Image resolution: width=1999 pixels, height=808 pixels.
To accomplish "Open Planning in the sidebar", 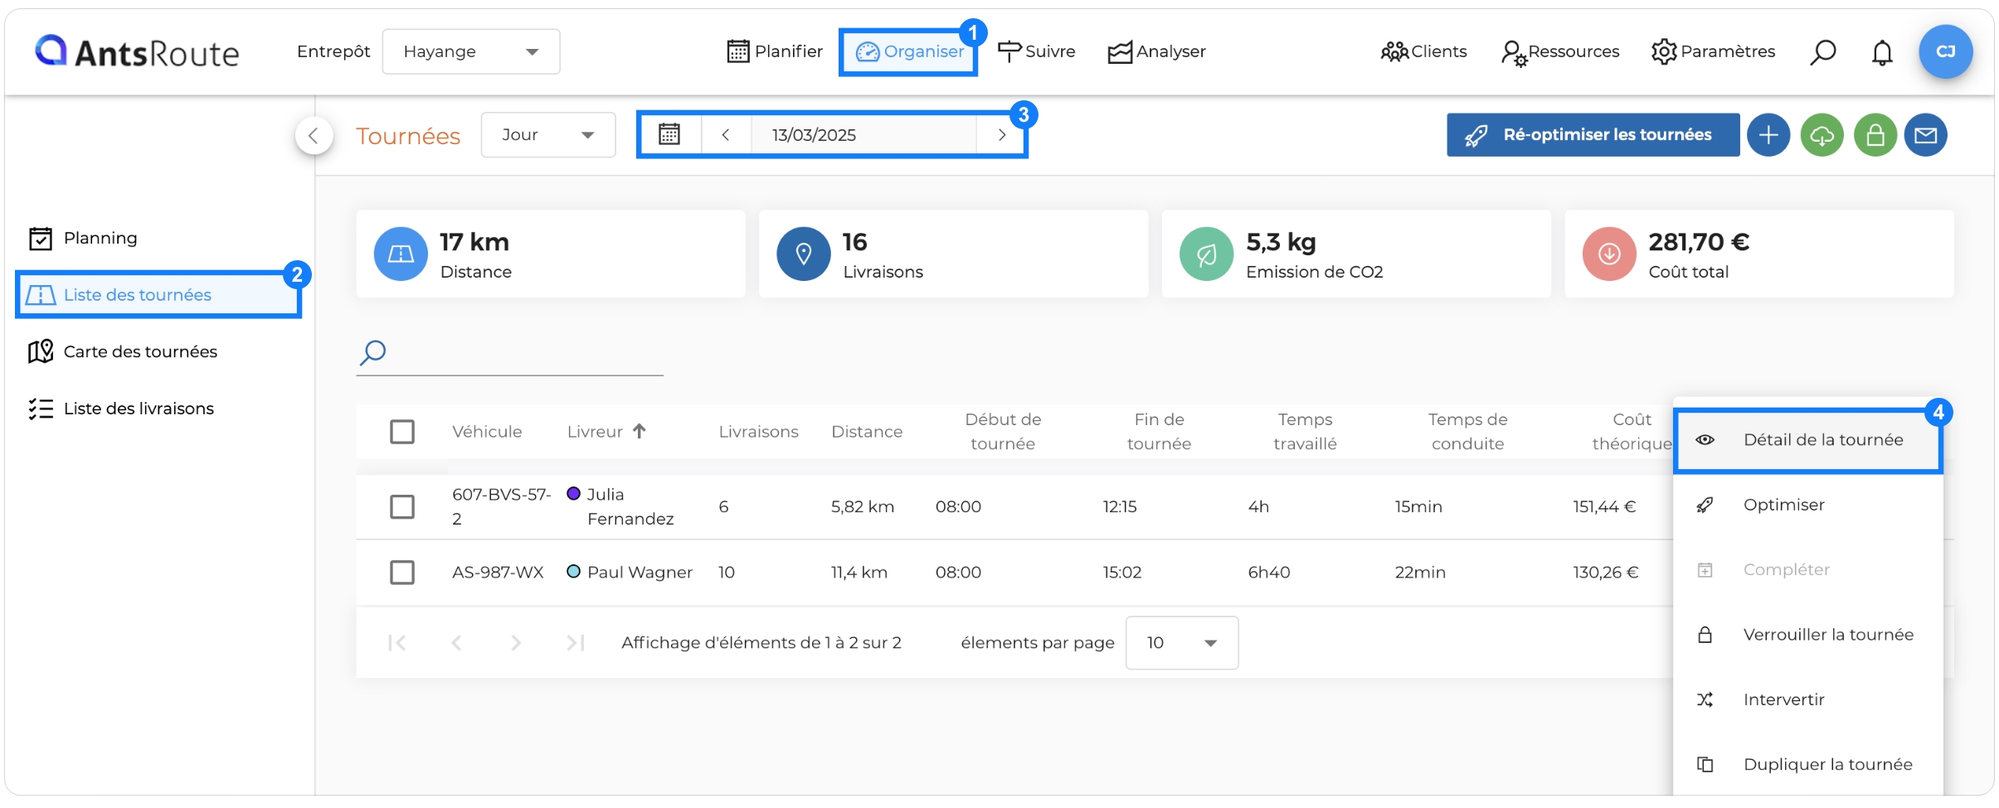I will tap(83, 238).
